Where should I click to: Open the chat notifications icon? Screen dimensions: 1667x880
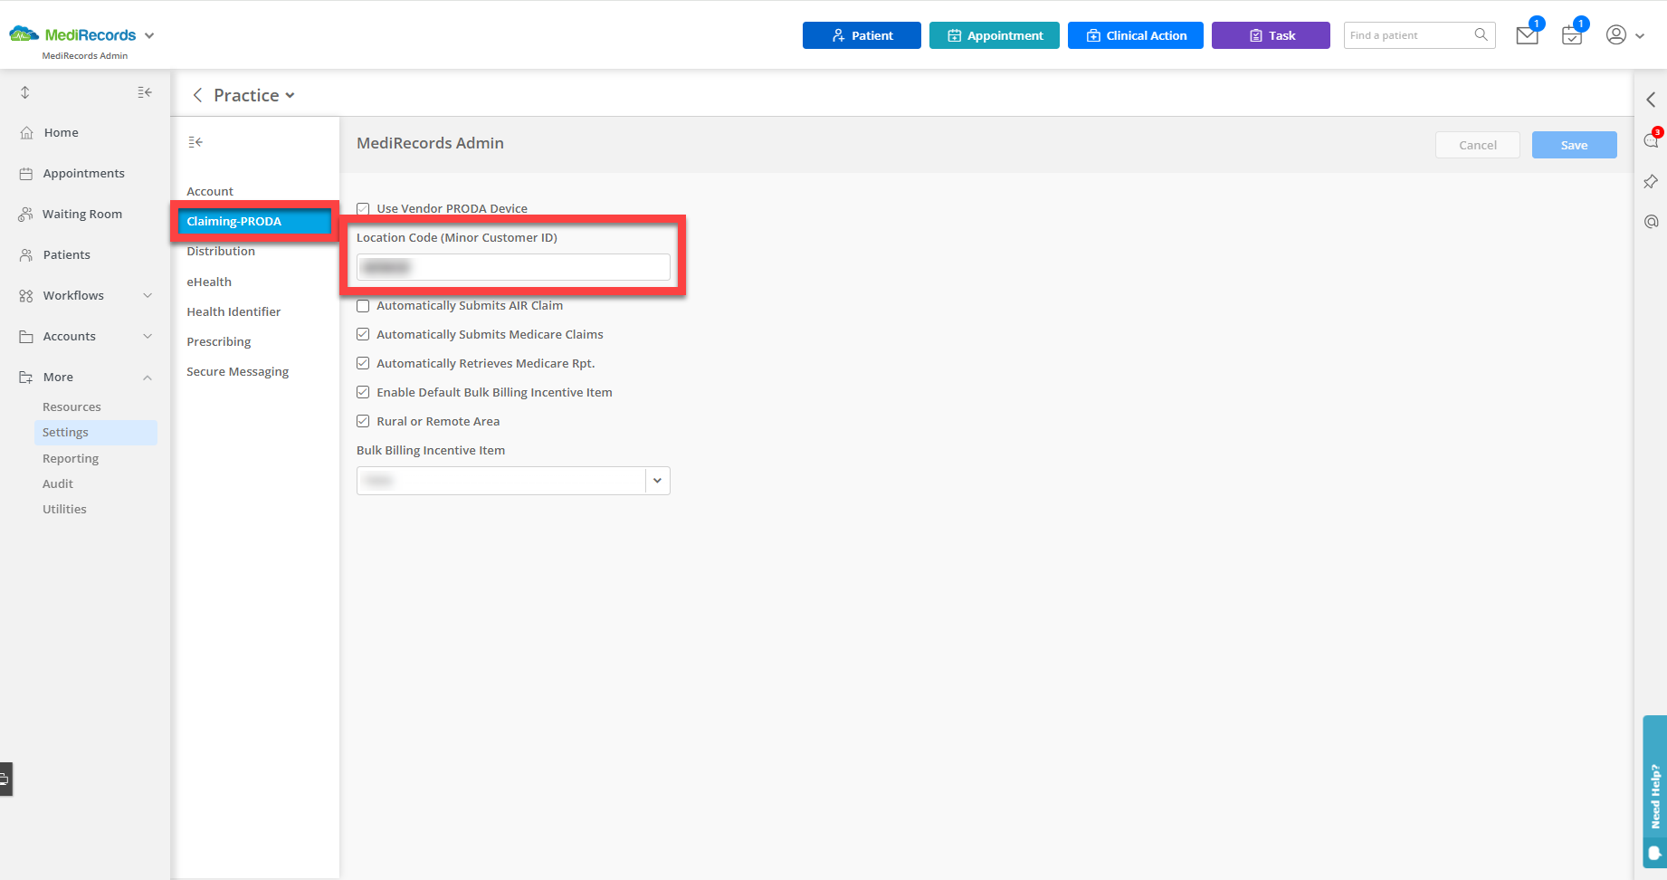(1652, 140)
